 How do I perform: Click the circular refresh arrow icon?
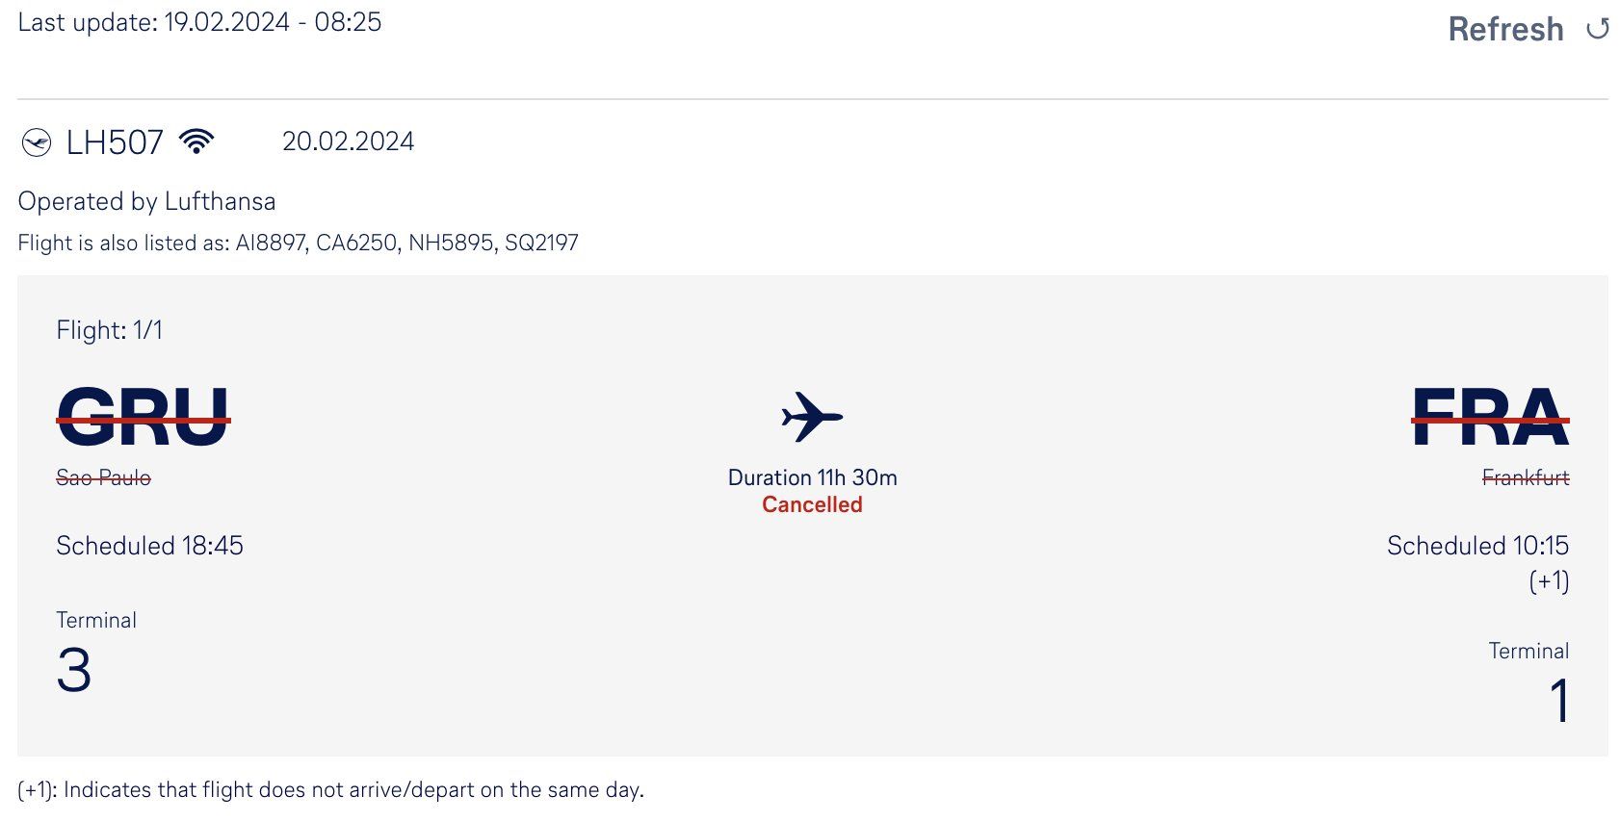coord(1598,30)
